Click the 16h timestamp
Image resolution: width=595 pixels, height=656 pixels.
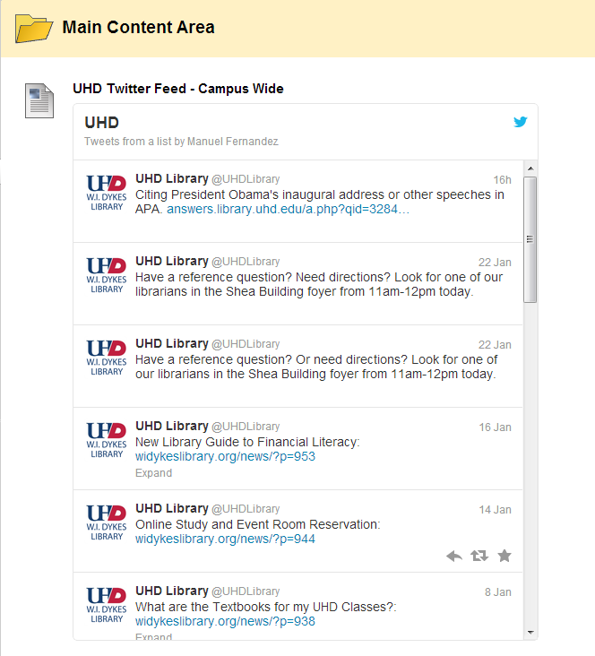coord(502,180)
